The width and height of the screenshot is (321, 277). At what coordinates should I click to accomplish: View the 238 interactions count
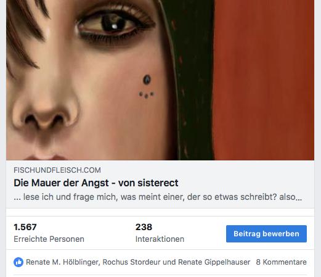point(144,227)
